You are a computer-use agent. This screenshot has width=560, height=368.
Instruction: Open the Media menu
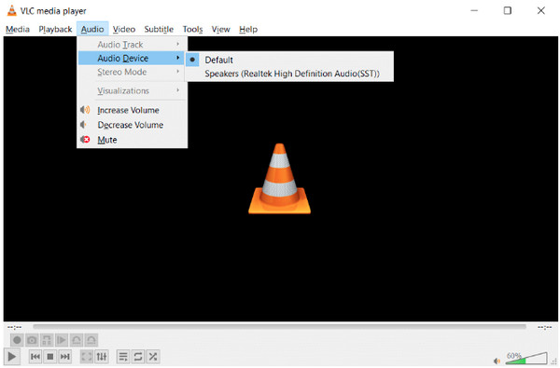click(18, 29)
